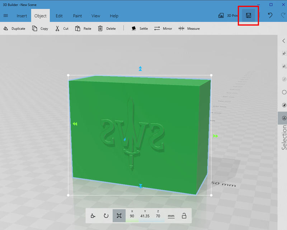Screen dimensions: 287x230
Task: Click the Save icon in title bar
Action: click(x=248, y=16)
